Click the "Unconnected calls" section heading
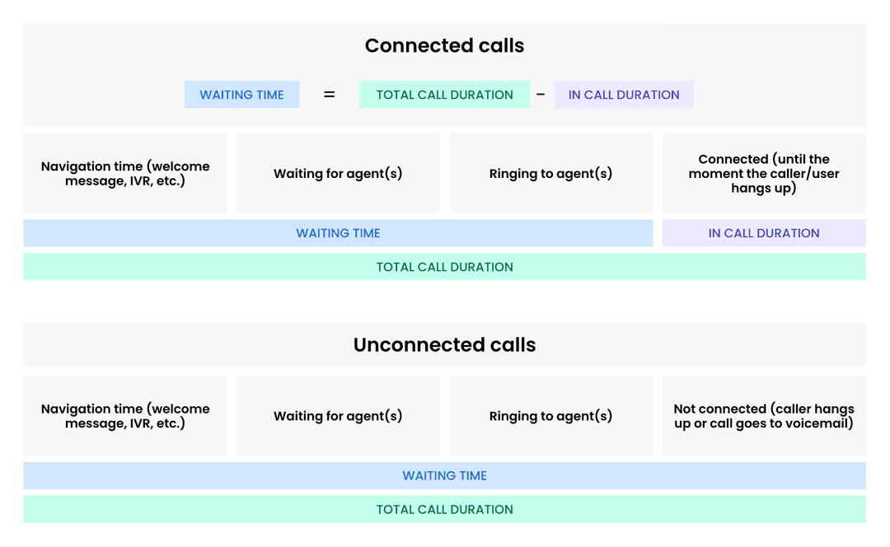 tap(444, 345)
